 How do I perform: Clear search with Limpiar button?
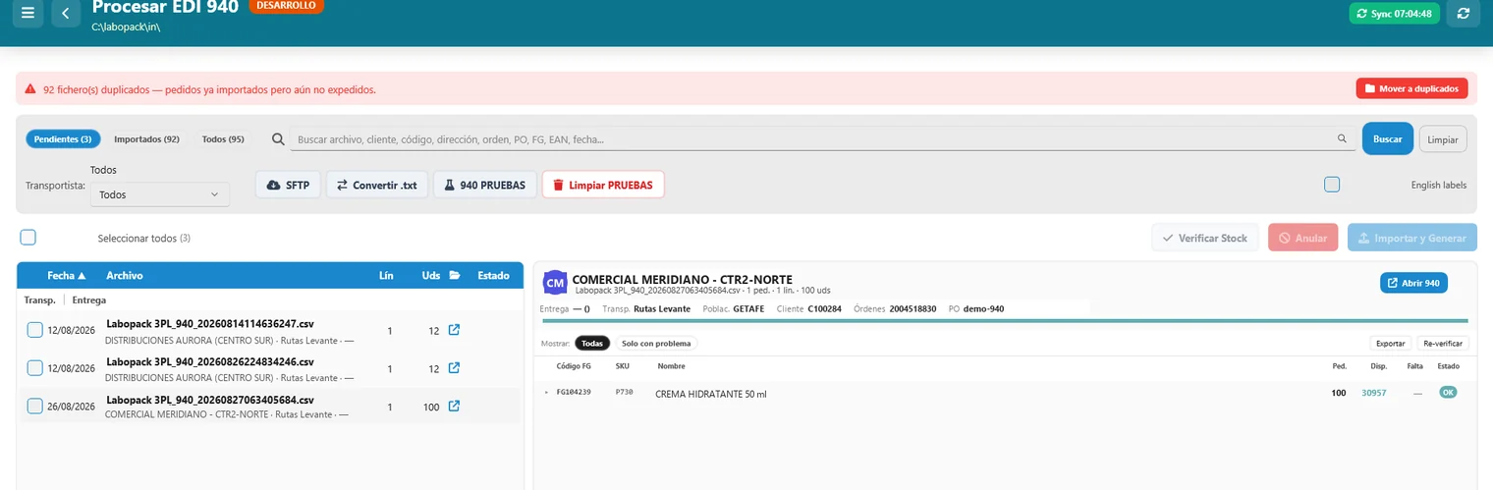point(1443,139)
